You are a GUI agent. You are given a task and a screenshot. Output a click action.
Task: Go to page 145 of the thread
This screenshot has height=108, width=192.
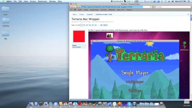(x=101, y=25)
